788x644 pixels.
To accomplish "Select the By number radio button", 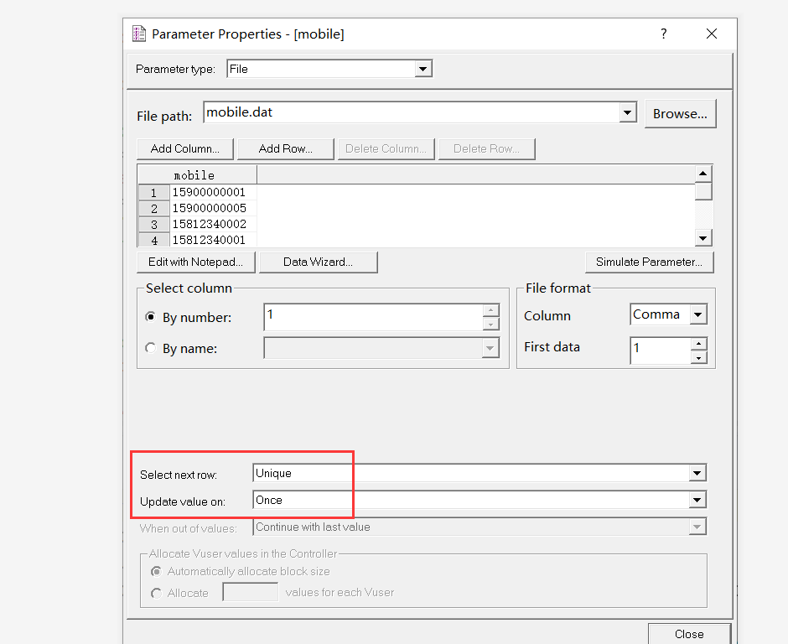I will click(151, 317).
